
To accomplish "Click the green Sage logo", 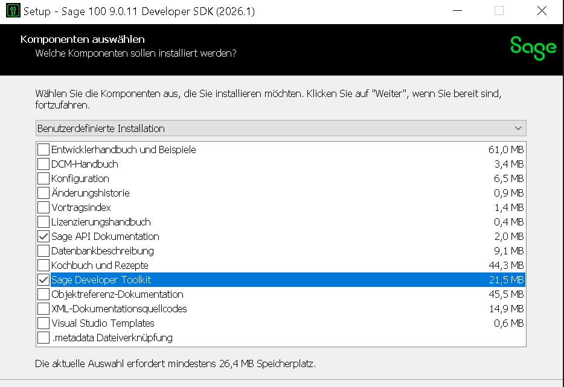I will click(533, 48).
